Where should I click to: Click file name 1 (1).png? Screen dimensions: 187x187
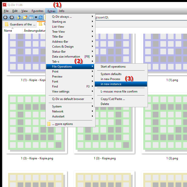[172, 80]
